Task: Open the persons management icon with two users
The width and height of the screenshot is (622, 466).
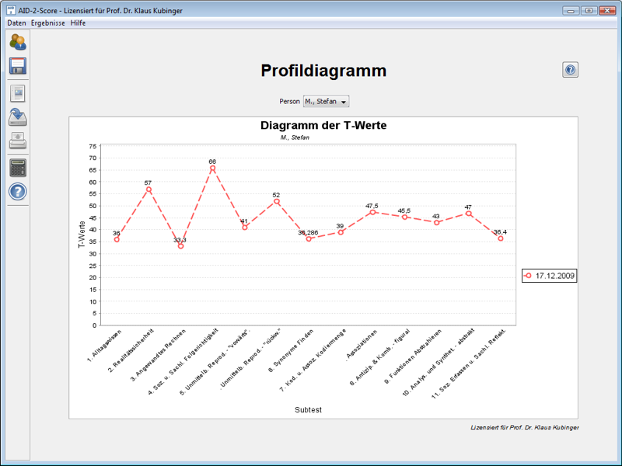Action: (x=18, y=42)
